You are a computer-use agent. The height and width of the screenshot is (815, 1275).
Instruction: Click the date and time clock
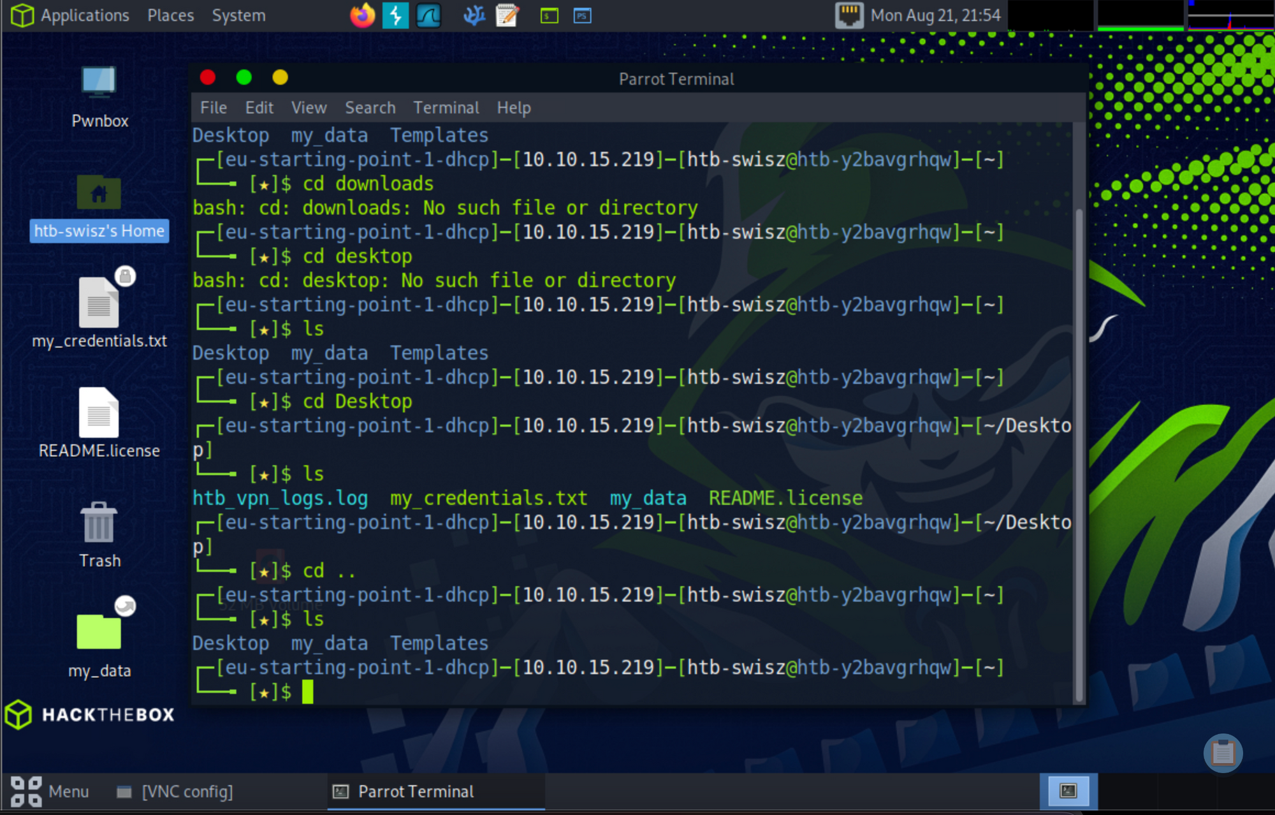pos(935,15)
